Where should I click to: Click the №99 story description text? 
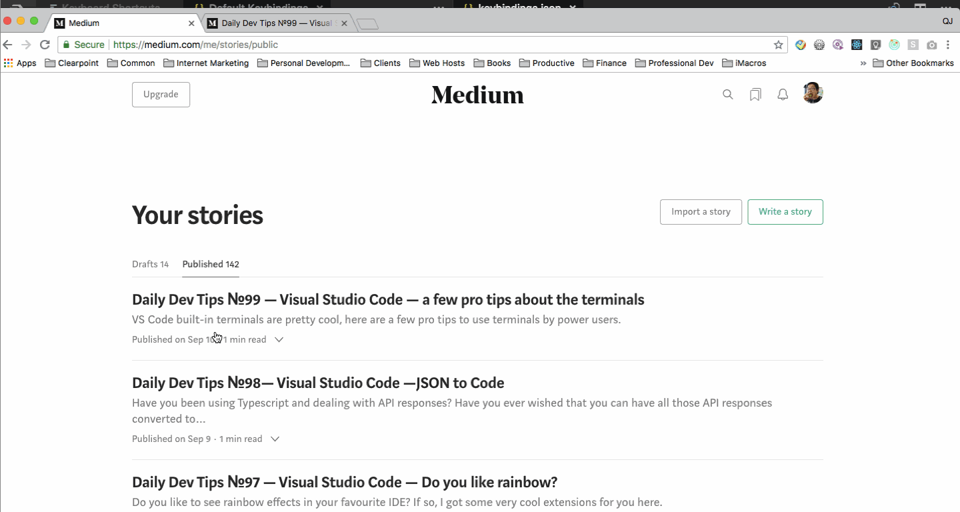point(377,319)
